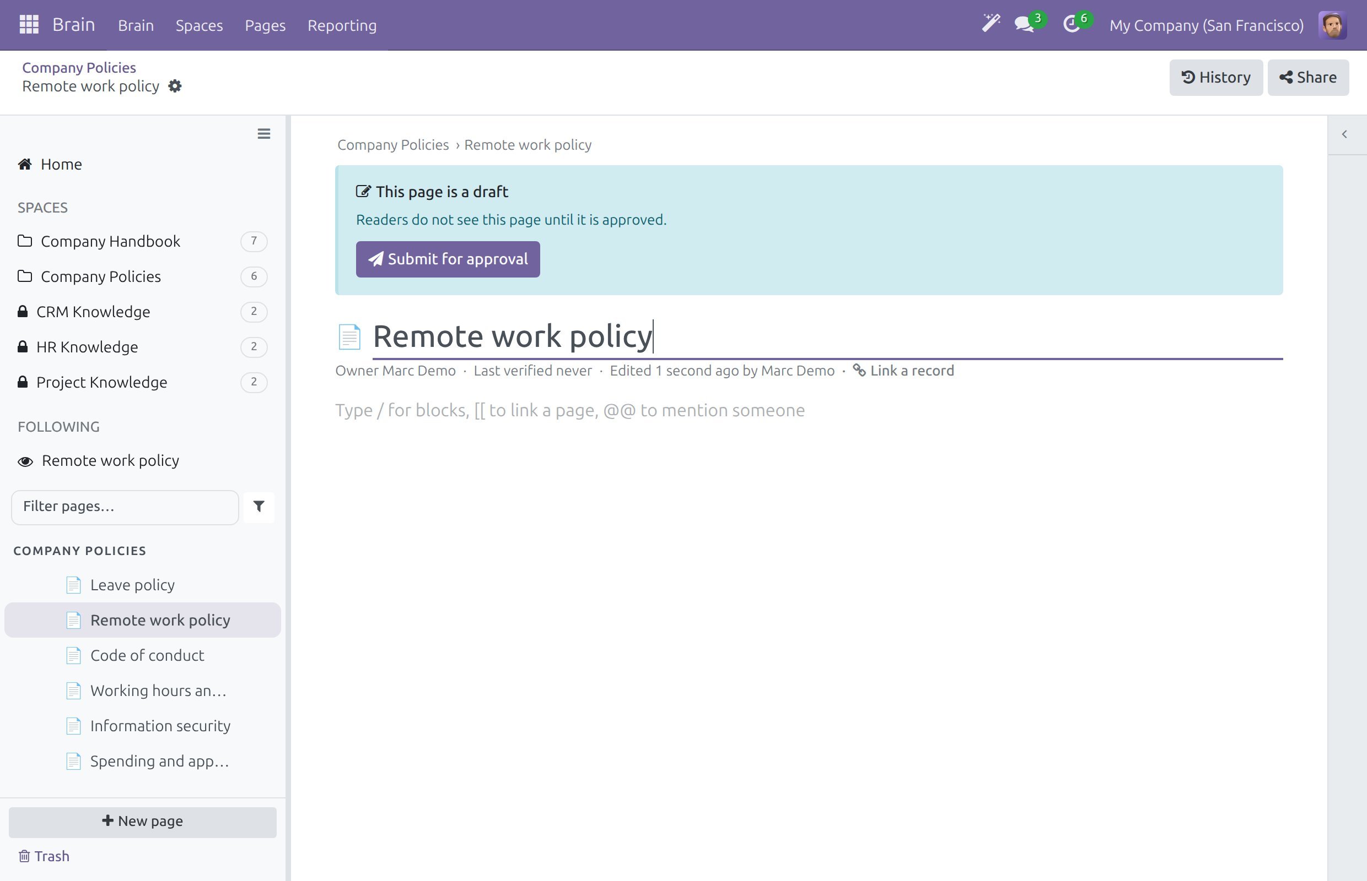This screenshot has width=1367, height=881.
Task: Click the New page button
Action: (x=143, y=822)
